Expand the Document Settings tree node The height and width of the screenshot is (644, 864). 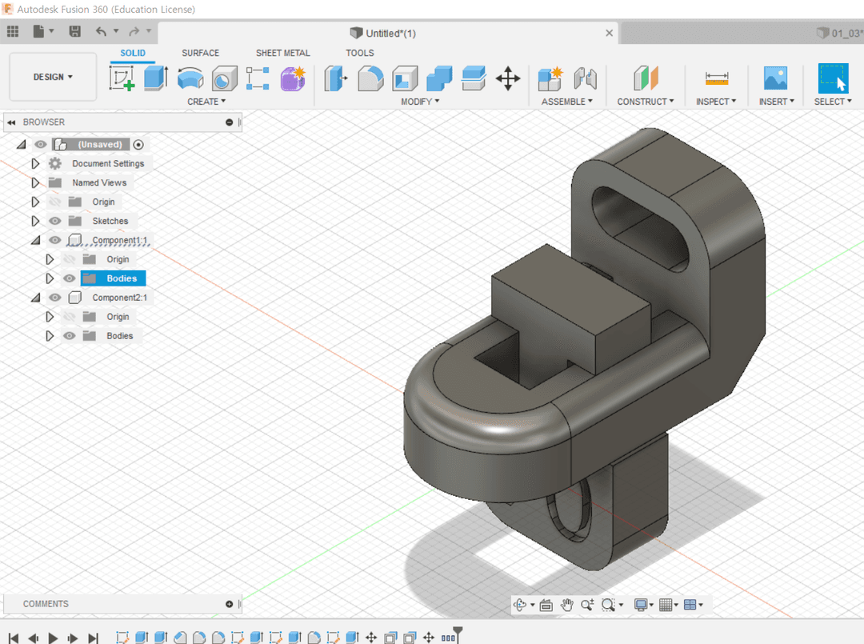[x=35, y=163]
